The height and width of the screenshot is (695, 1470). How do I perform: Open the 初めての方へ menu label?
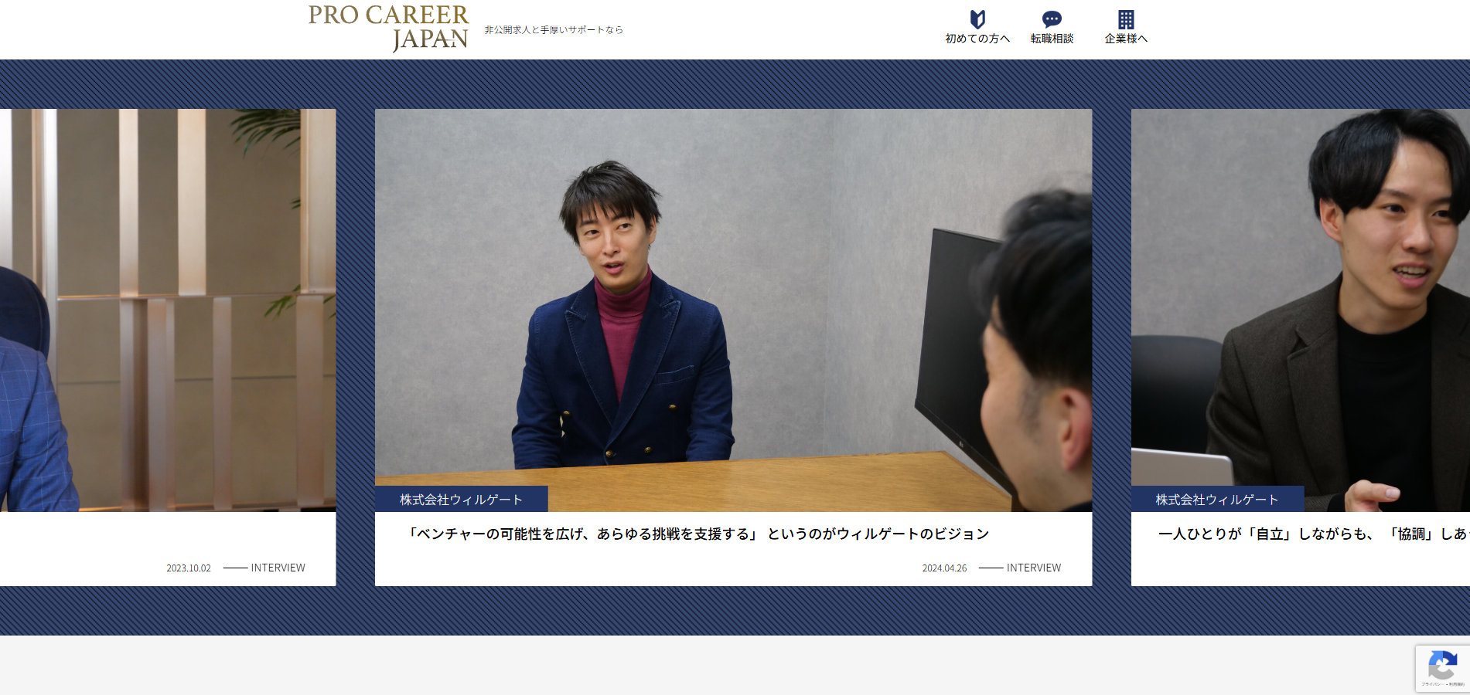[977, 39]
